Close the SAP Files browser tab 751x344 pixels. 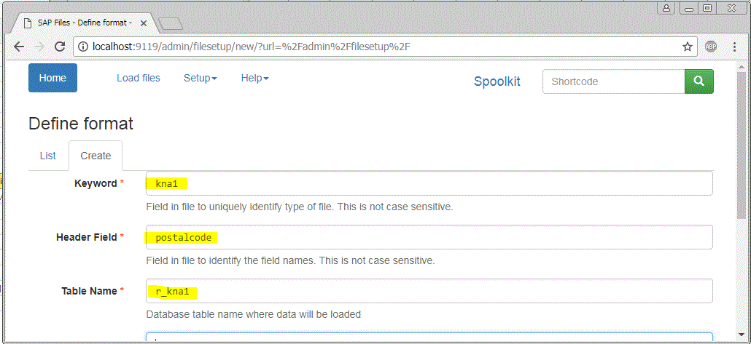click(x=143, y=23)
